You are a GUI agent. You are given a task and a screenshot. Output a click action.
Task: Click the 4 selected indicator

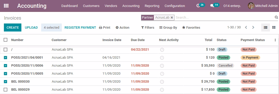click(51, 28)
